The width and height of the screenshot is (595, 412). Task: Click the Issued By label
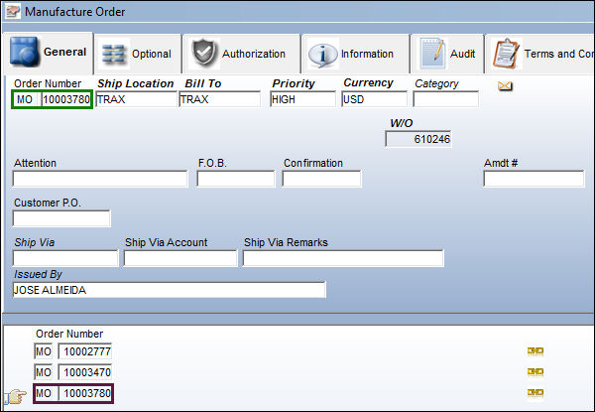(38, 274)
